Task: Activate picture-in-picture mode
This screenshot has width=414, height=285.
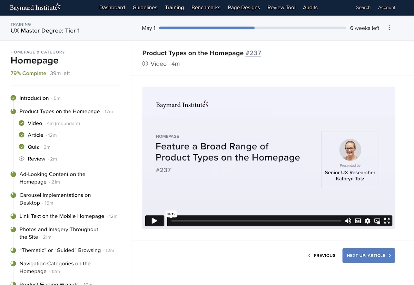Action: pyautogui.click(x=377, y=221)
